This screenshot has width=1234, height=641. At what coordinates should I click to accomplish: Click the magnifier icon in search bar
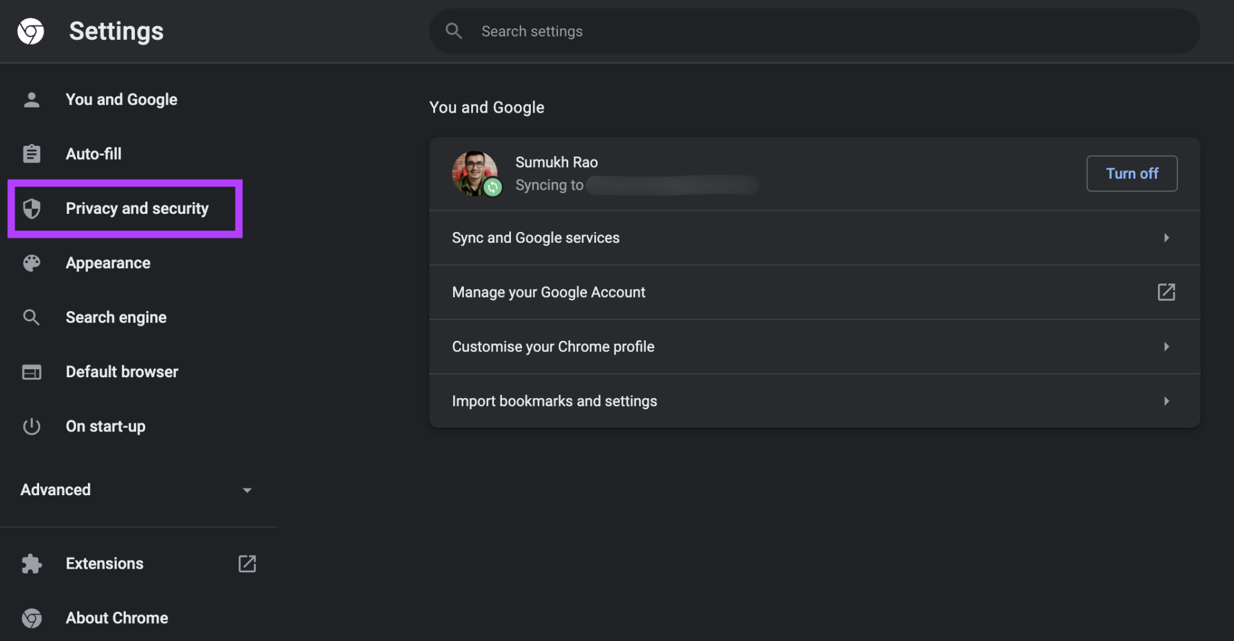click(x=454, y=31)
